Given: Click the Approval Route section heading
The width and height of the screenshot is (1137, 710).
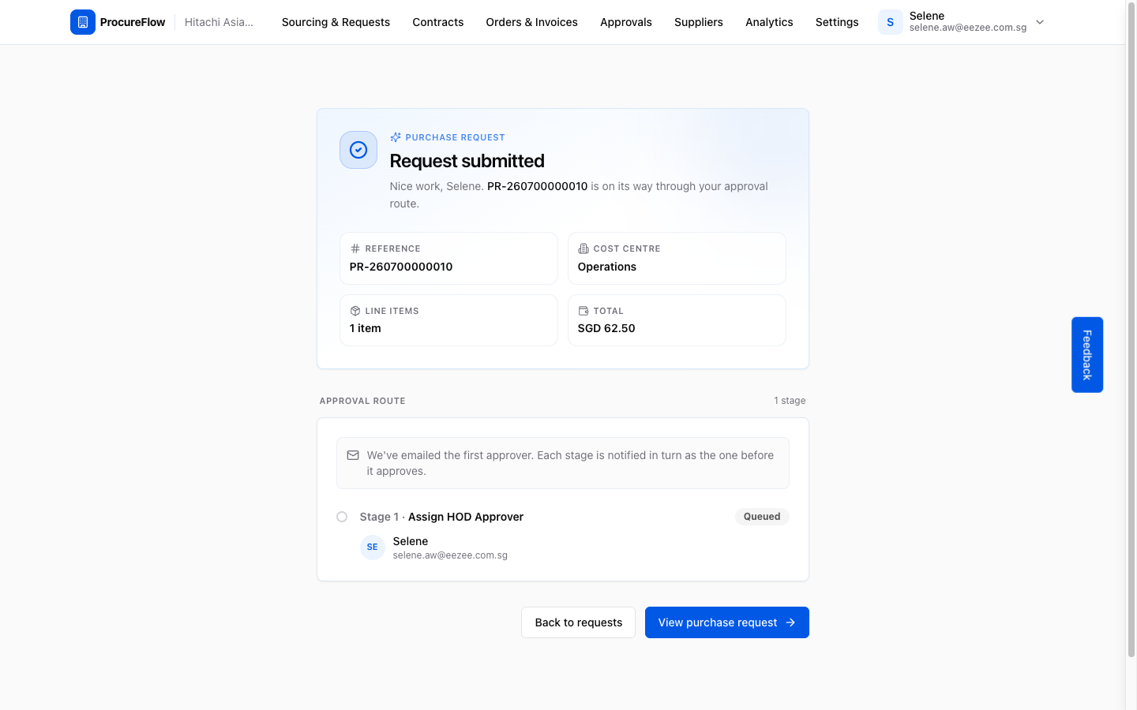Looking at the screenshot, I should 362,401.
